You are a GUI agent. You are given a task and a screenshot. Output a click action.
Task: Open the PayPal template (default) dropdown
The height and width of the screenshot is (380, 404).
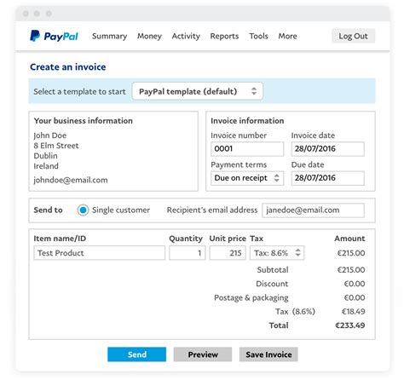click(198, 91)
